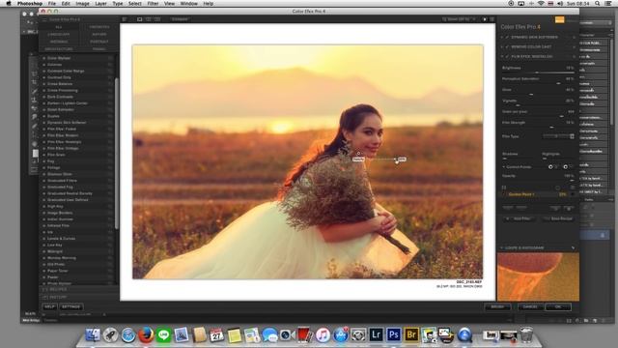Viewport: 618px width, 348px height.
Task: Click the Wi-Fi icon in the menu bar
Action: (x=541, y=4)
